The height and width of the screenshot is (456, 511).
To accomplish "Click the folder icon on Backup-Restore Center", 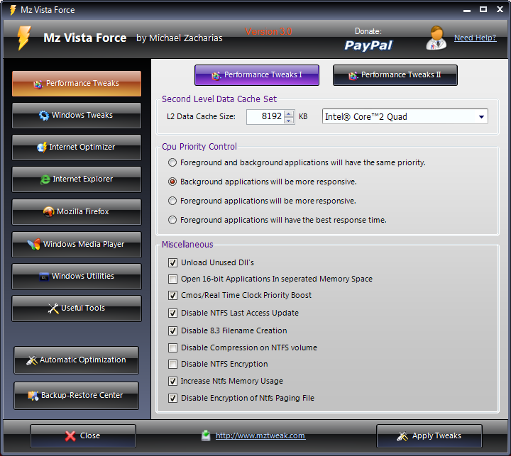I will tap(33, 396).
